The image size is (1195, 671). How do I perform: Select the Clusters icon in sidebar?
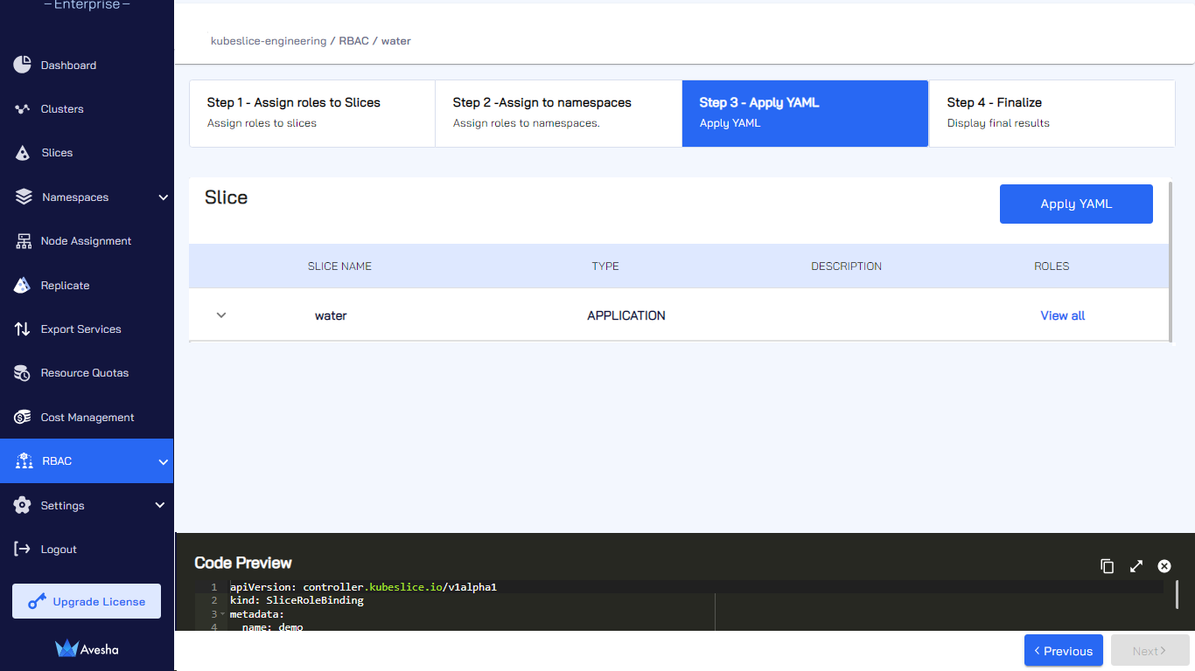[x=23, y=109]
